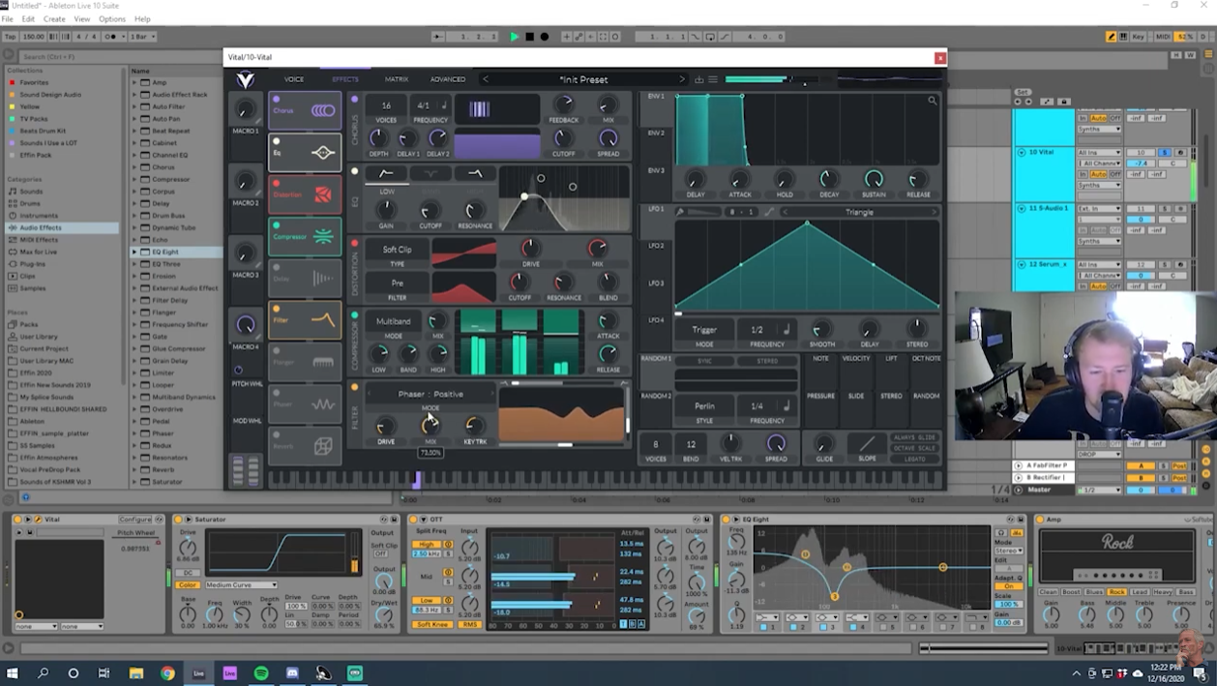Select the Distortion effect module in Vital
This screenshot has width=1217, height=686.
[305, 194]
